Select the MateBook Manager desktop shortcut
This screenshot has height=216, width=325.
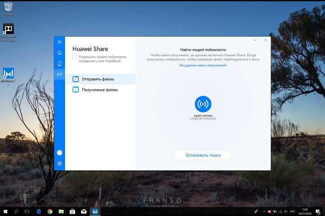(8, 76)
